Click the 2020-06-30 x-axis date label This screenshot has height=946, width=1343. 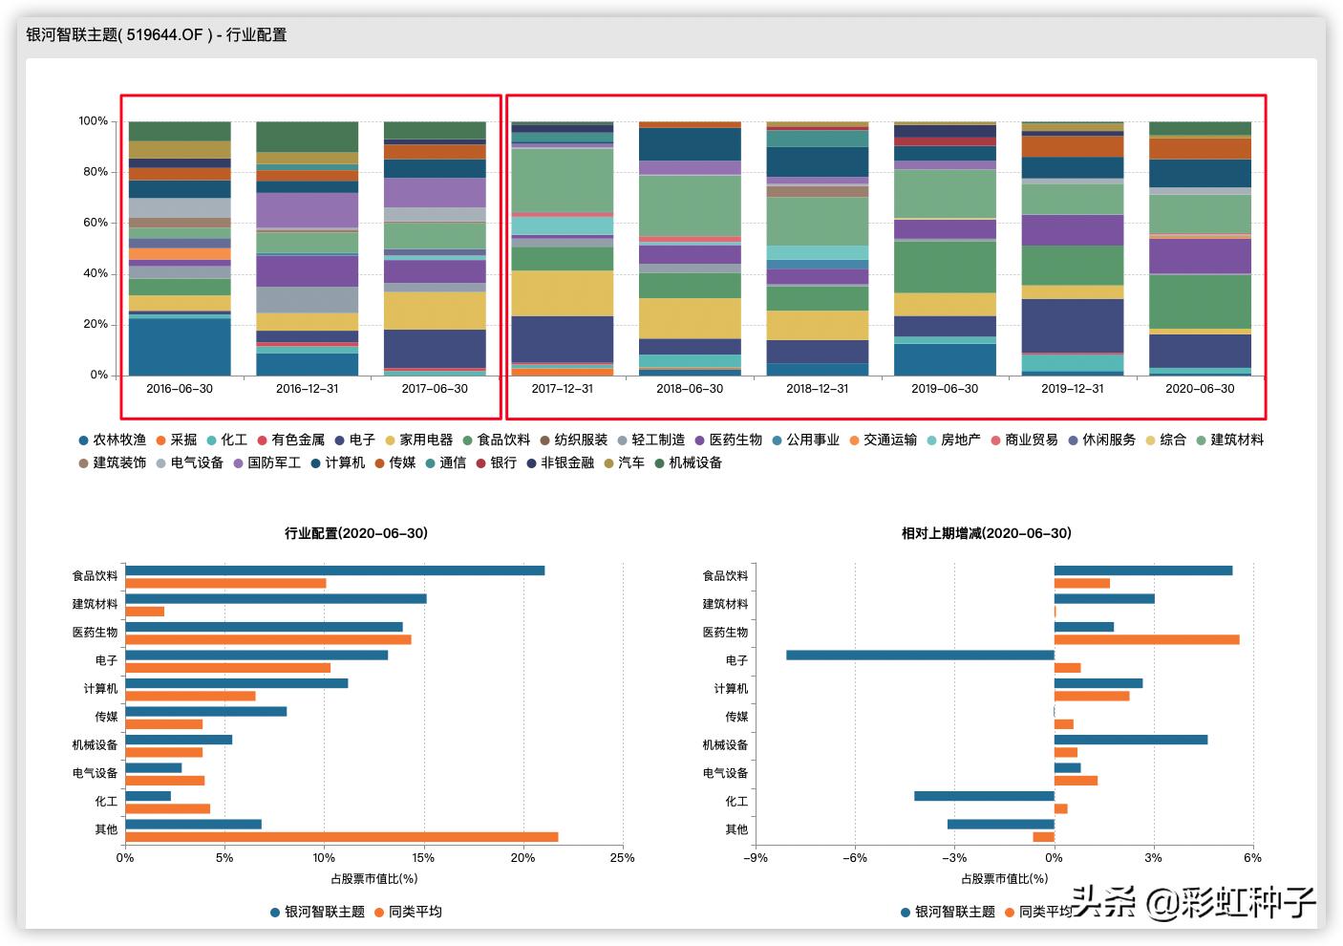point(1200,389)
